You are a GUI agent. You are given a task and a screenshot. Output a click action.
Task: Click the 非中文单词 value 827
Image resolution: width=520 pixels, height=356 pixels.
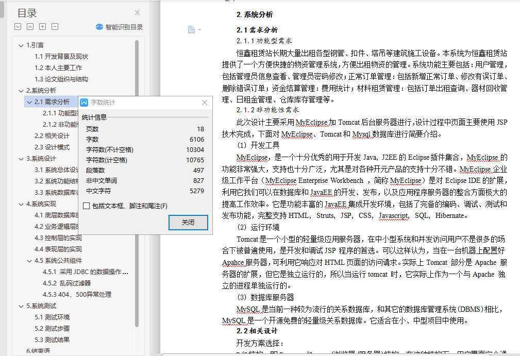pyautogui.click(x=198, y=180)
